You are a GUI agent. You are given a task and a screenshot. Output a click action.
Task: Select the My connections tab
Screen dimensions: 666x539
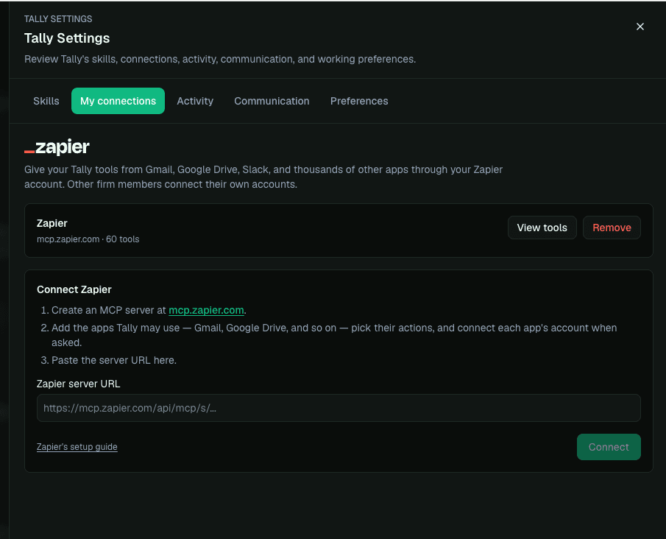[x=118, y=101]
